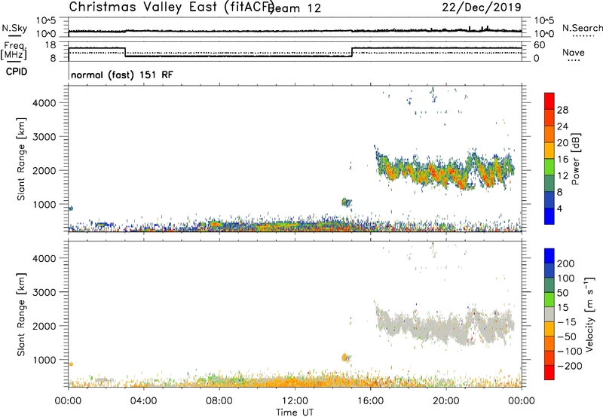The height and width of the screenshot is (417, 603).
Task: Click the '28' power colorbar tick
Action: click(562, 110)
